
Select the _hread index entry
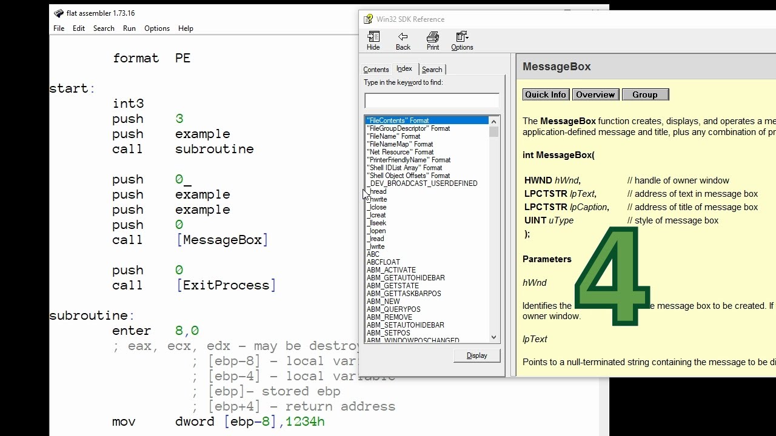[376, 191]
